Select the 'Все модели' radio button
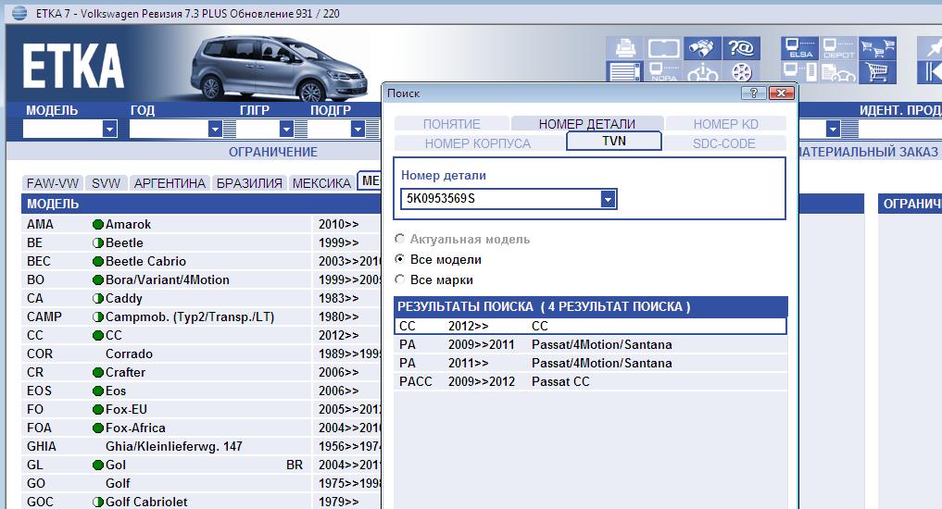Viewport: 942px width, 509px height. (x=400, y=259)
